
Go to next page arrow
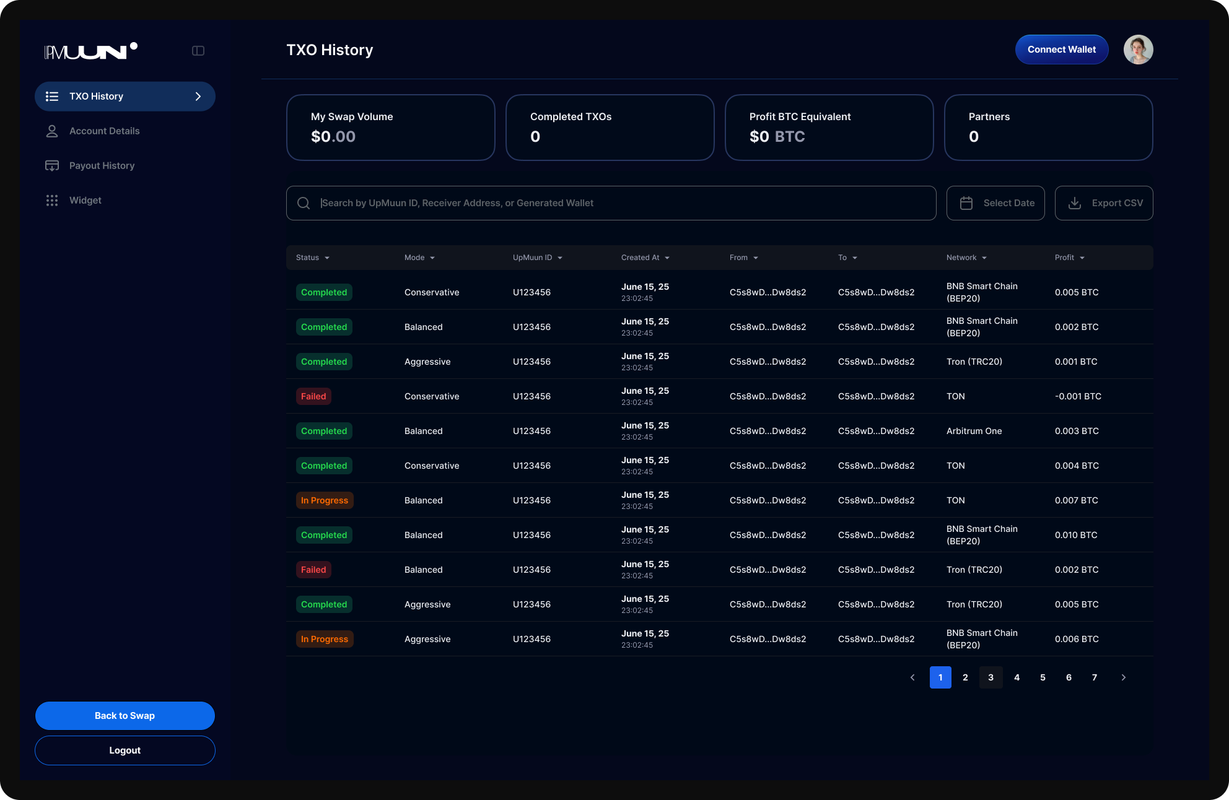point(1124,677)
